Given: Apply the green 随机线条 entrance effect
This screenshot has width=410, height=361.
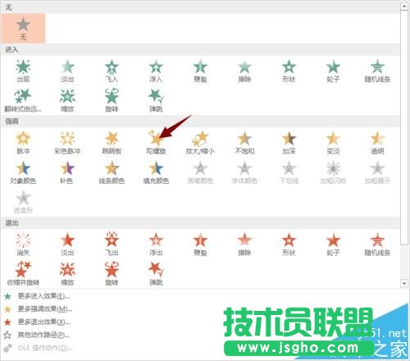Looking at the screenshot, I should [x=377, y=71].
